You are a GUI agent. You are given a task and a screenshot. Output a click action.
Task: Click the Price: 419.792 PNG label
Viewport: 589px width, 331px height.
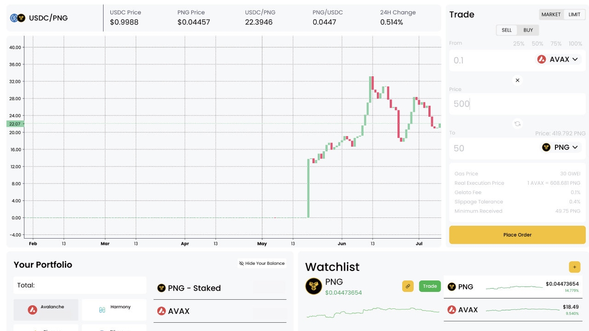560,133
